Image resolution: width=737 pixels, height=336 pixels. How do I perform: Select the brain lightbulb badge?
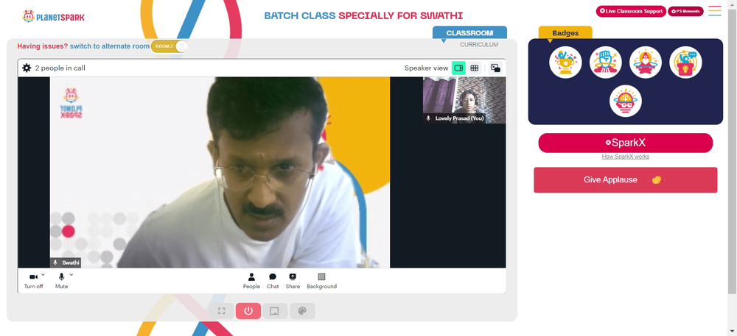(x=626, y=101)
